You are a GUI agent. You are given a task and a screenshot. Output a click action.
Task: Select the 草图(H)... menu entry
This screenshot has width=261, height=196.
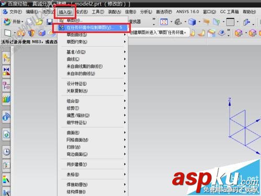(92, 20)
